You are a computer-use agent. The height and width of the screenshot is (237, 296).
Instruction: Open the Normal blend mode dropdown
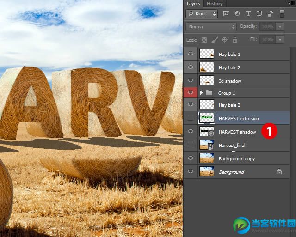coord(211,27)
